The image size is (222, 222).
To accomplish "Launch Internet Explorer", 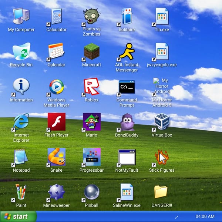I will pyautogui.click(x=21, y=122).
